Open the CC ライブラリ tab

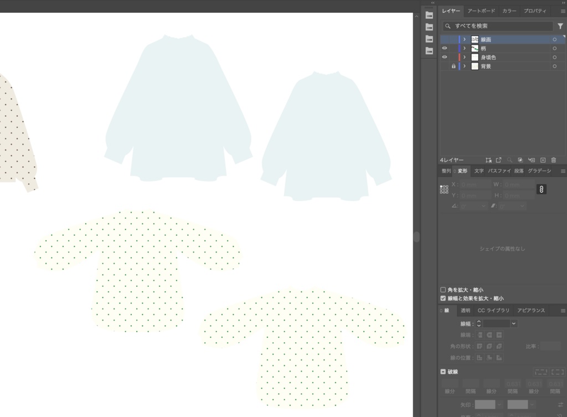pos(493,310)
